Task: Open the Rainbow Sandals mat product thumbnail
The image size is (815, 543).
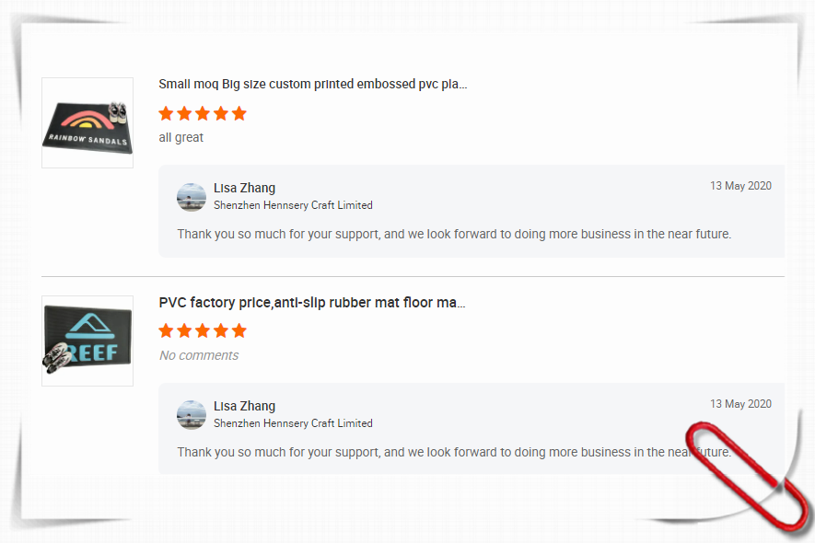Action: coord(87,123)
